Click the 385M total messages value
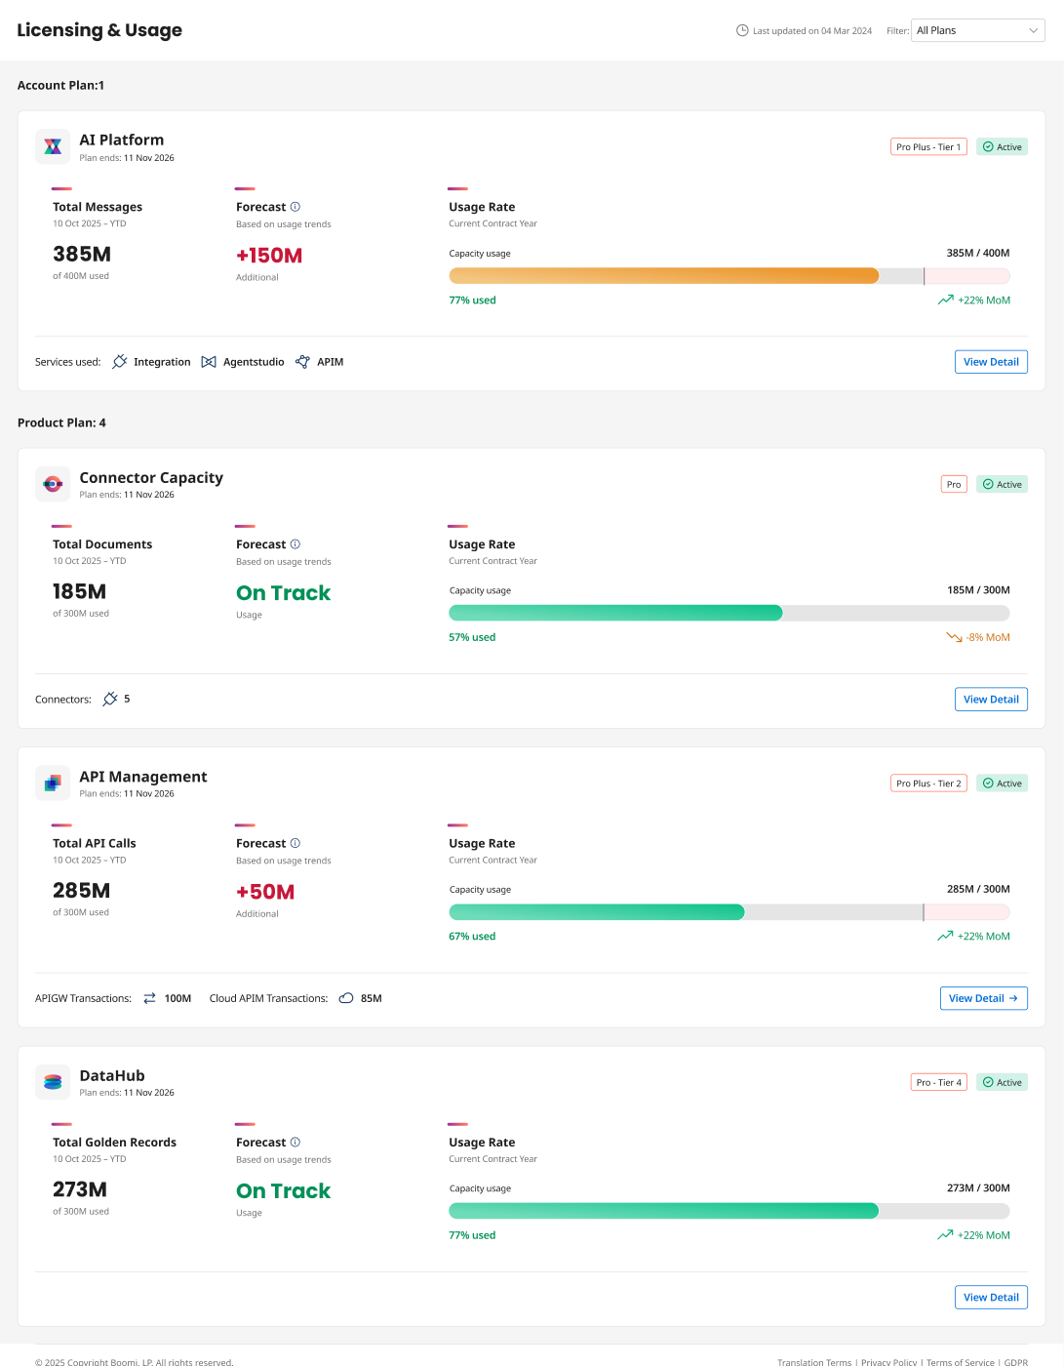 pos(82,255)
